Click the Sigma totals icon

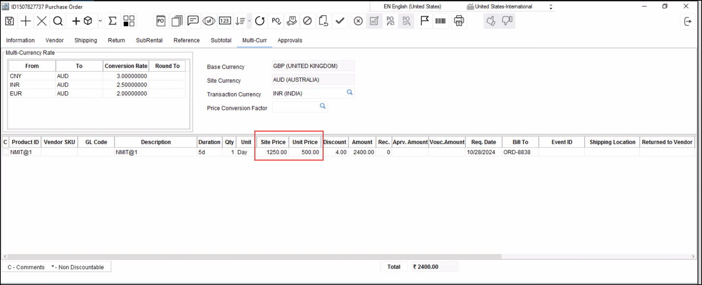coord(113,21)
